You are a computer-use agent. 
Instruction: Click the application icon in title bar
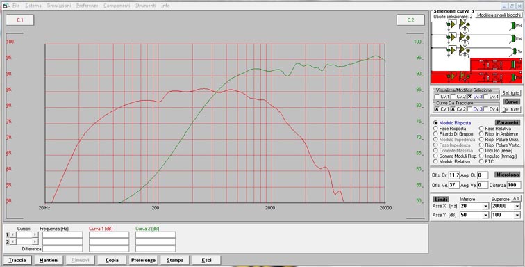pos(5,6)
